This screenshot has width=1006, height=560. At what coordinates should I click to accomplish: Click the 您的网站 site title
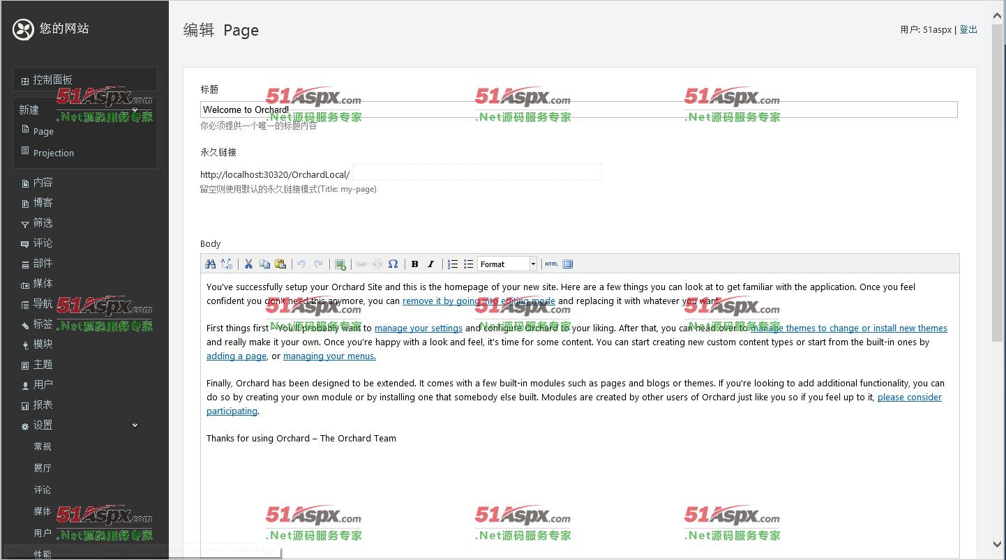[64, 29]
